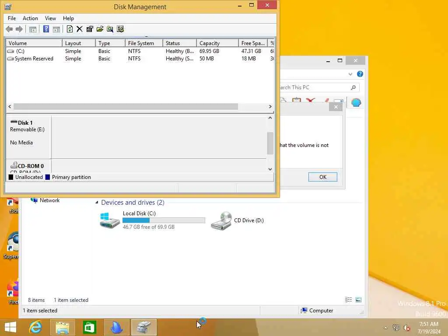The image size is (448, 336).
Task: Open the File menu in Disk Management
Action: (x=12, y=18)
